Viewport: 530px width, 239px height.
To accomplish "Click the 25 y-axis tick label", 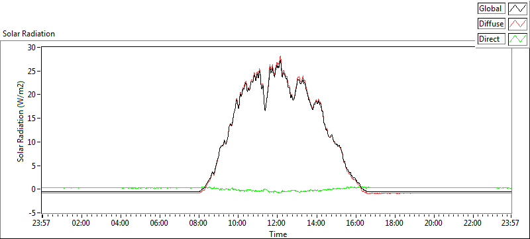I will [32, 71].
